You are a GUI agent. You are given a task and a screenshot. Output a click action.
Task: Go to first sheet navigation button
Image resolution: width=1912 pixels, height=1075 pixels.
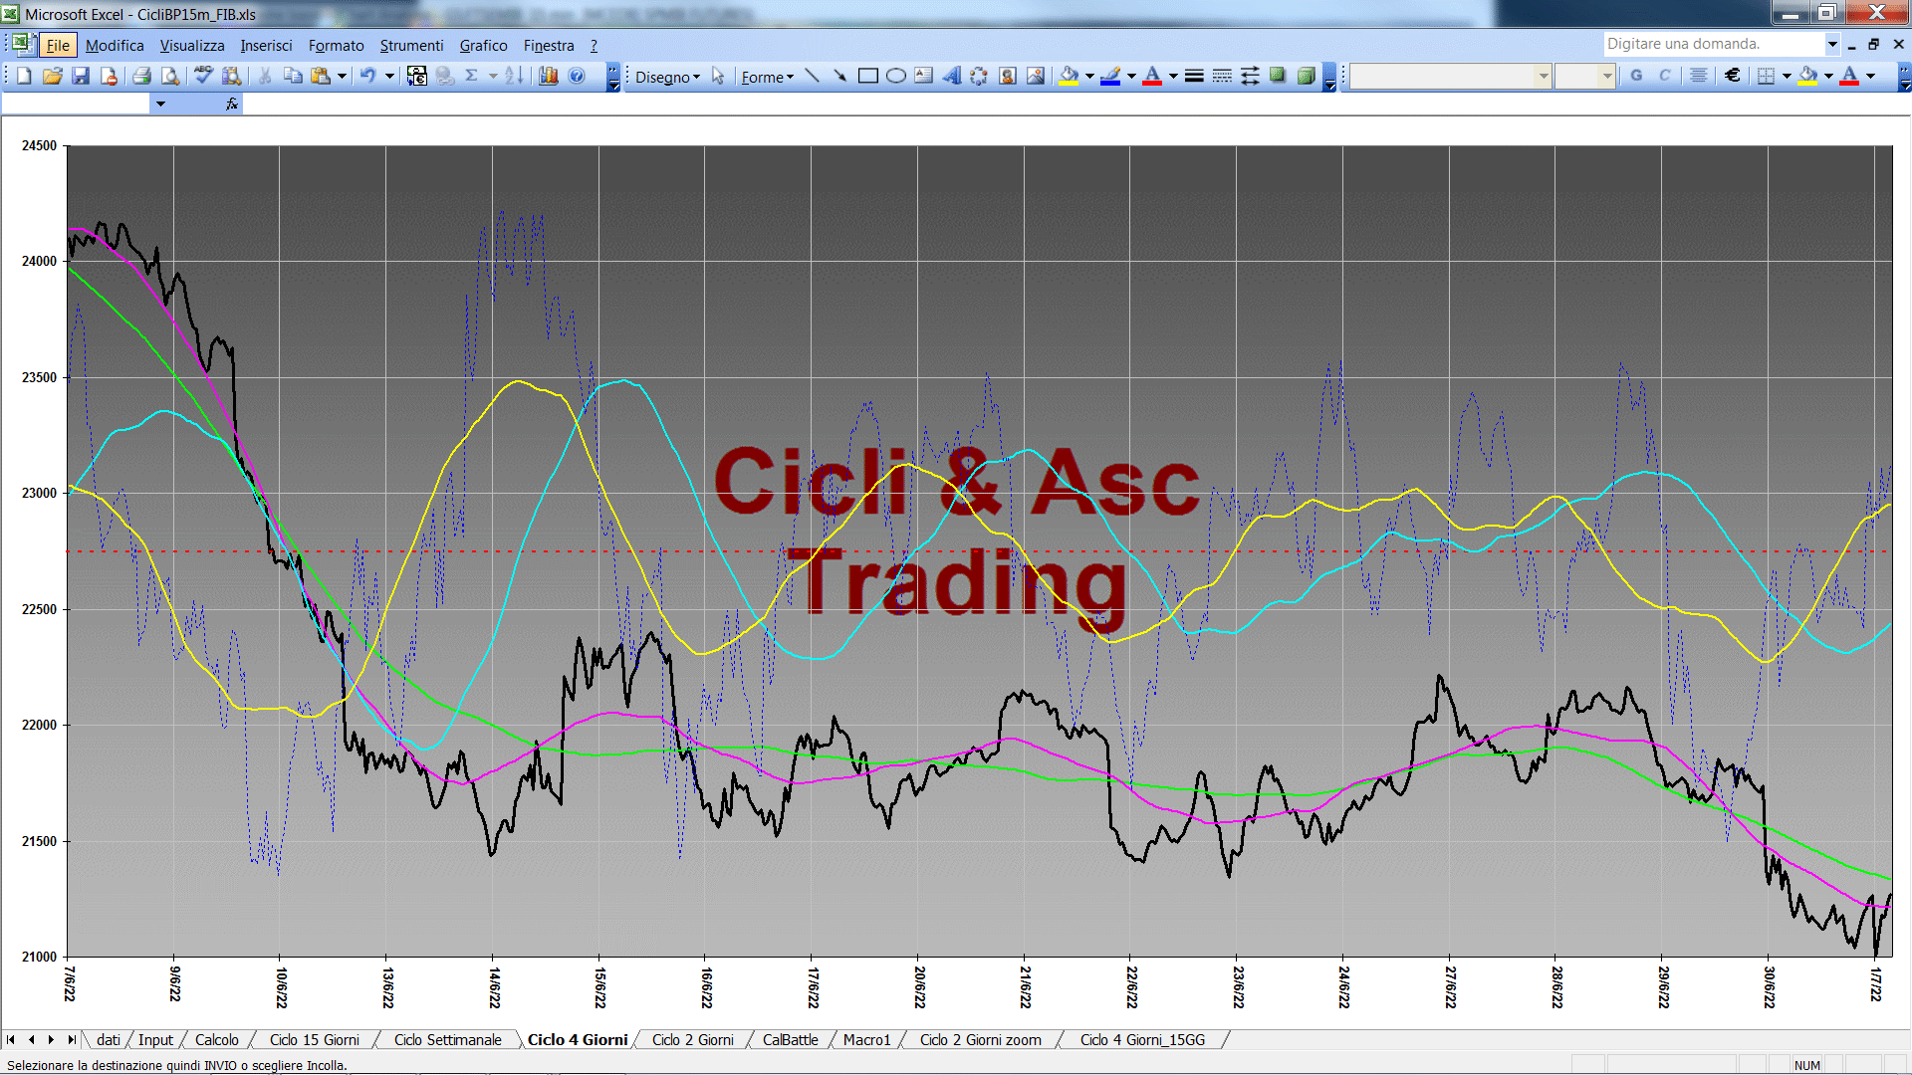[x=11, y=1039]
